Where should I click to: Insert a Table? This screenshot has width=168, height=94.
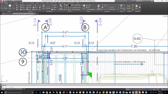(54, 9)
